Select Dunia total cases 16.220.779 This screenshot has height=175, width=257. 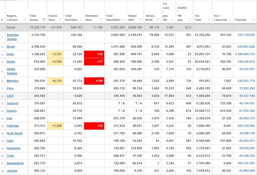(37, 27)
